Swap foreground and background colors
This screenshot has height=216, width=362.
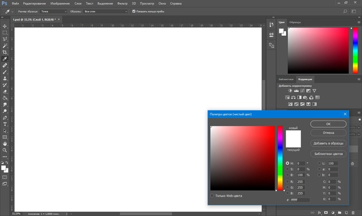click(x=7, y=163)
